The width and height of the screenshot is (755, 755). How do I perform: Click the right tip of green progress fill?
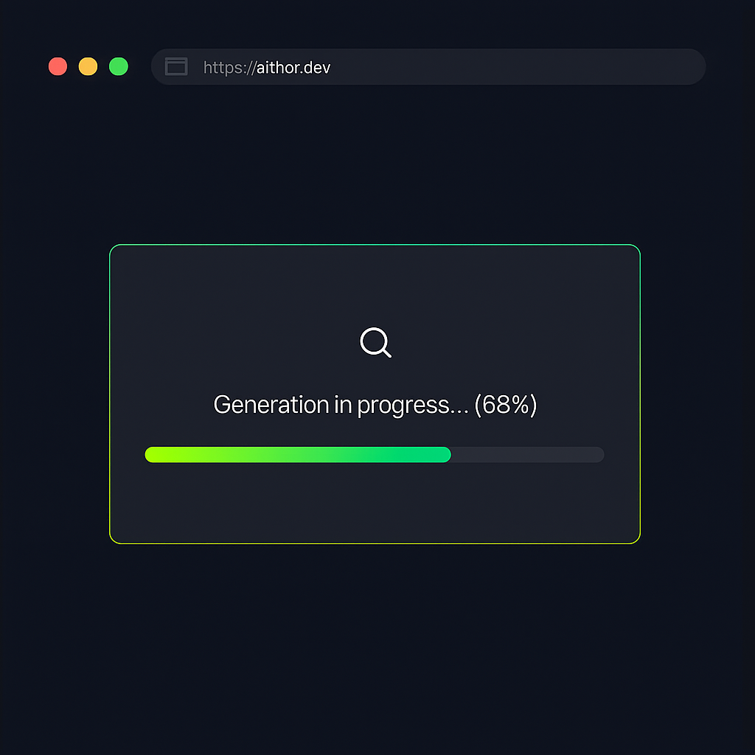(447, 454)
